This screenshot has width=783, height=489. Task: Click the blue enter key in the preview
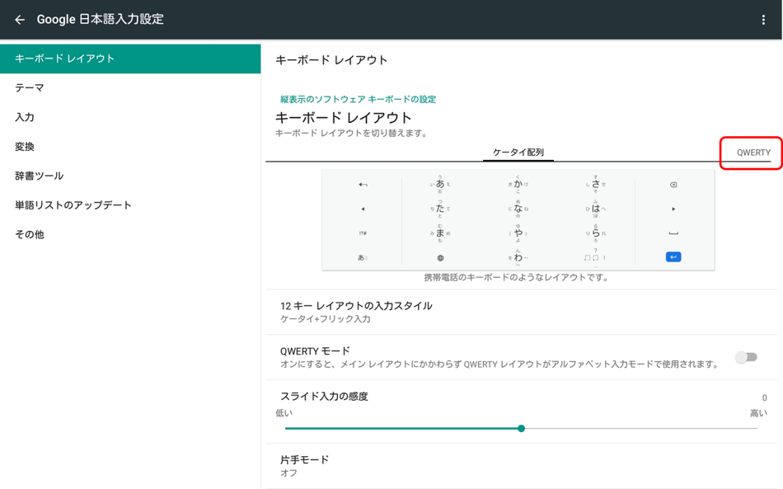tap(673, 256)
